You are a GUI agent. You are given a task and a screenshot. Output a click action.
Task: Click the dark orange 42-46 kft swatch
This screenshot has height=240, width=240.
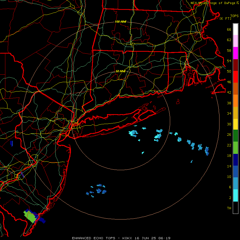pos(235,89)
